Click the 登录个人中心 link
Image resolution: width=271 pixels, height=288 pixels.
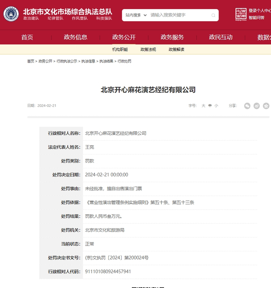pyautogui.click(x=260, y=11)
